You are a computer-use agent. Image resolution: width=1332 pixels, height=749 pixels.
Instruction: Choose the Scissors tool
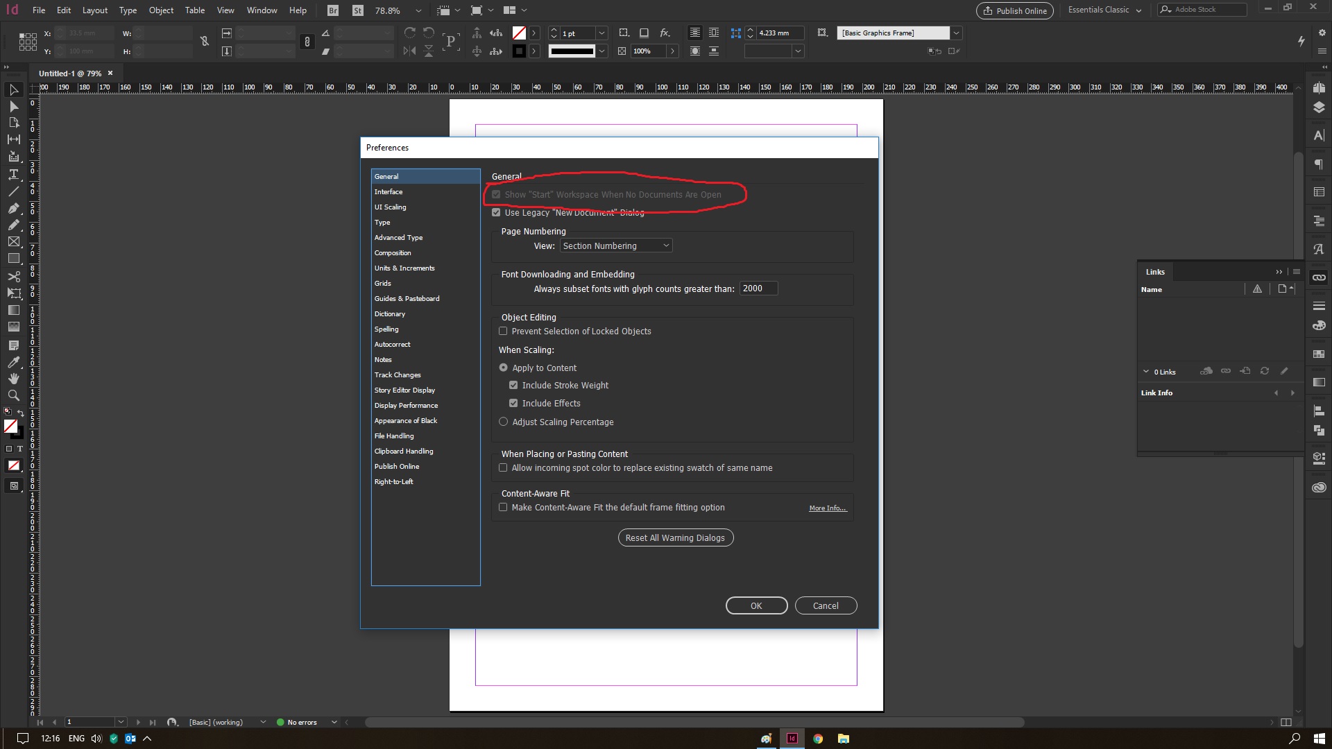tap(13, 276)
